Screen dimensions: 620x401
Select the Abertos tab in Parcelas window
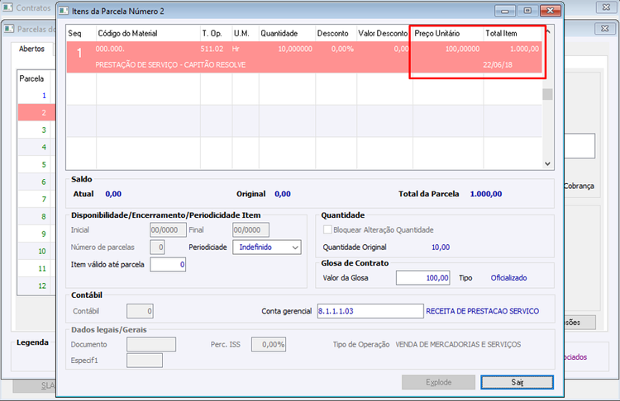tap(31, 49)
